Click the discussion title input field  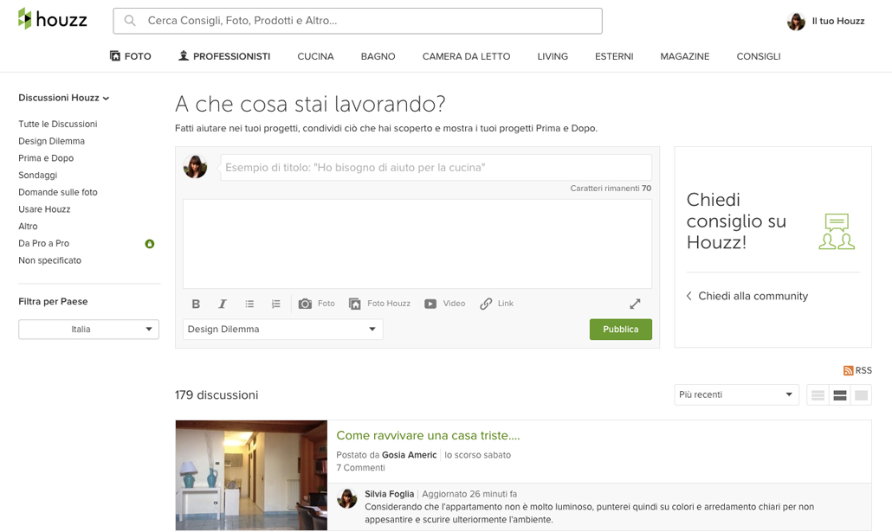click(436, 167)
